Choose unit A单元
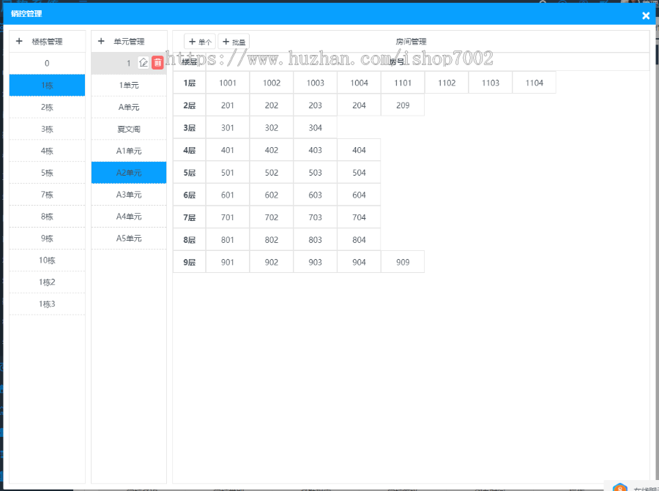This screenshot has height=491, width=659. coord(129,107)
